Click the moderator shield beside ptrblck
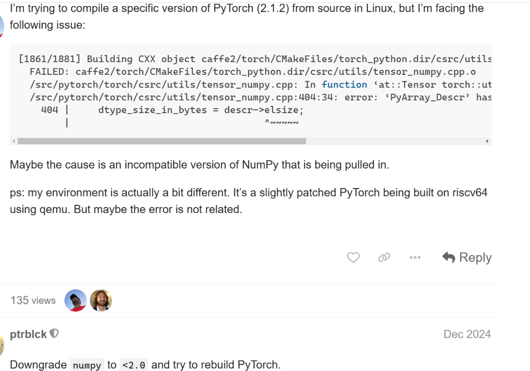 54,334
